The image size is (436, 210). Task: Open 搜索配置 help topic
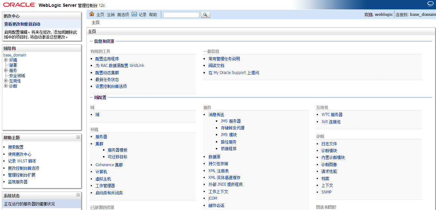(x=16, y=147)
